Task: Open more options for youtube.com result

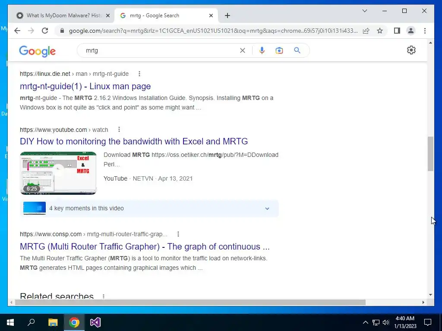Action: (119, 129)
